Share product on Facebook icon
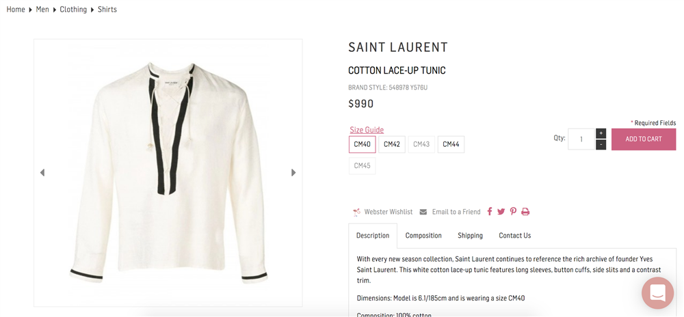684x317 pixels. (490, 212)
